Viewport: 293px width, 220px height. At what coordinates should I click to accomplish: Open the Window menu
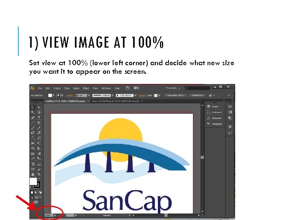[x=106, y=88]
